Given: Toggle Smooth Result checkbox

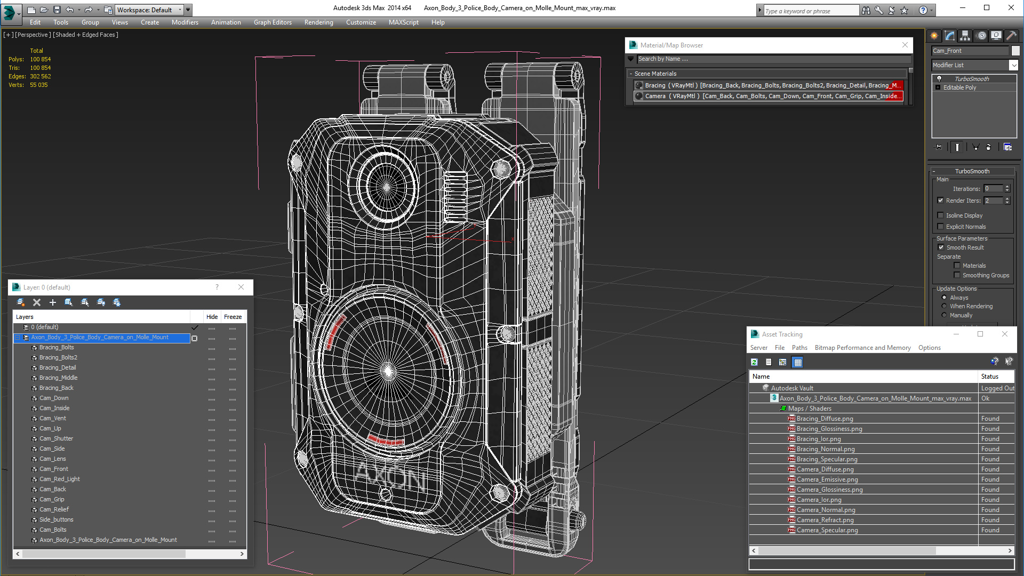Looking at the screenshot, I should [x=941, y=247].
